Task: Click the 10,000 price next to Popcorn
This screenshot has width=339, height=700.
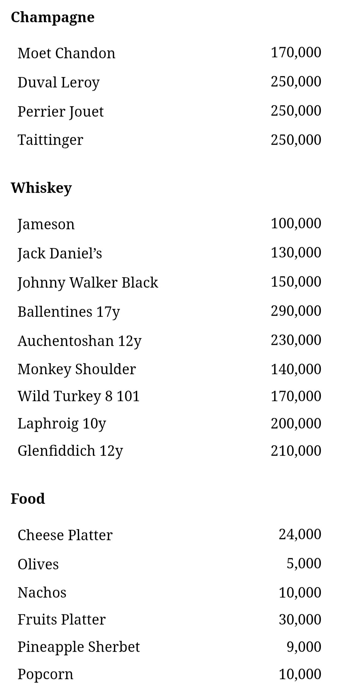Action: 300,674
